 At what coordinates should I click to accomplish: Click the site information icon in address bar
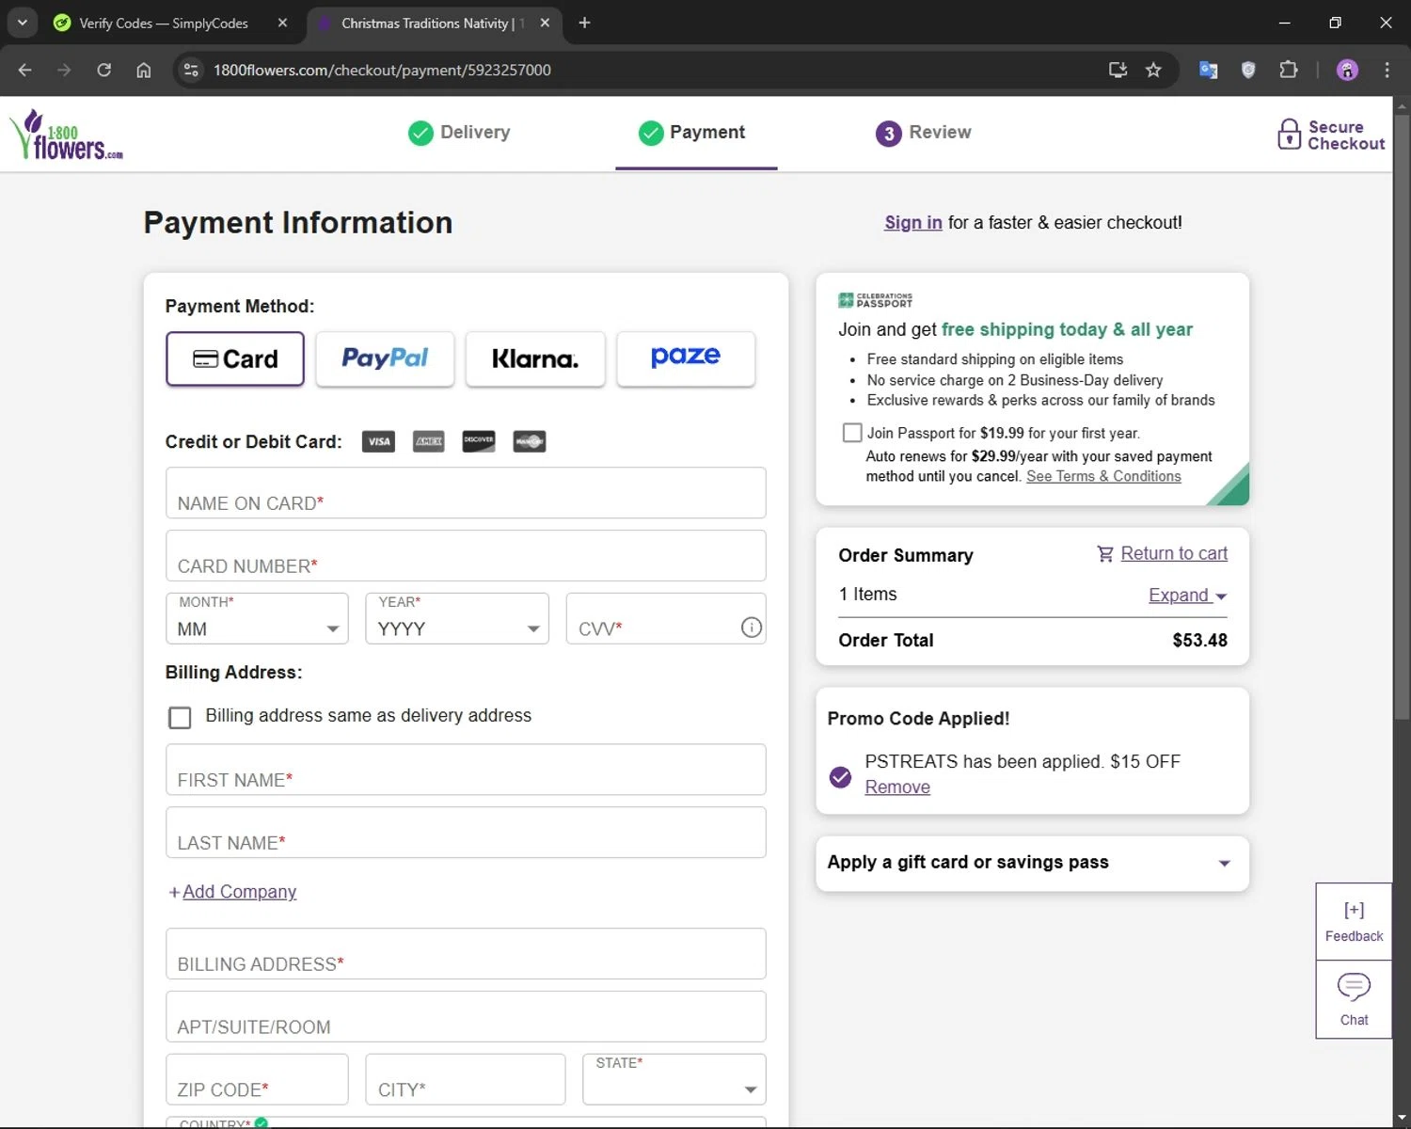191,70
